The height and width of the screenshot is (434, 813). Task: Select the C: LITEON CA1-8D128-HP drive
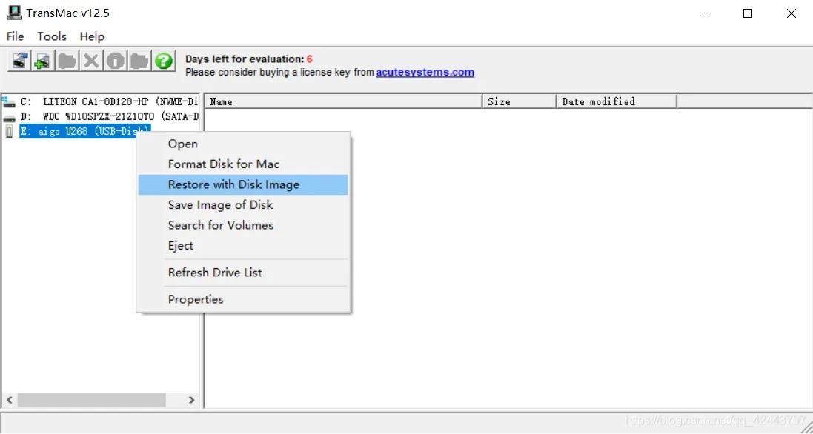pyautogui.click(x=110, y=102)
